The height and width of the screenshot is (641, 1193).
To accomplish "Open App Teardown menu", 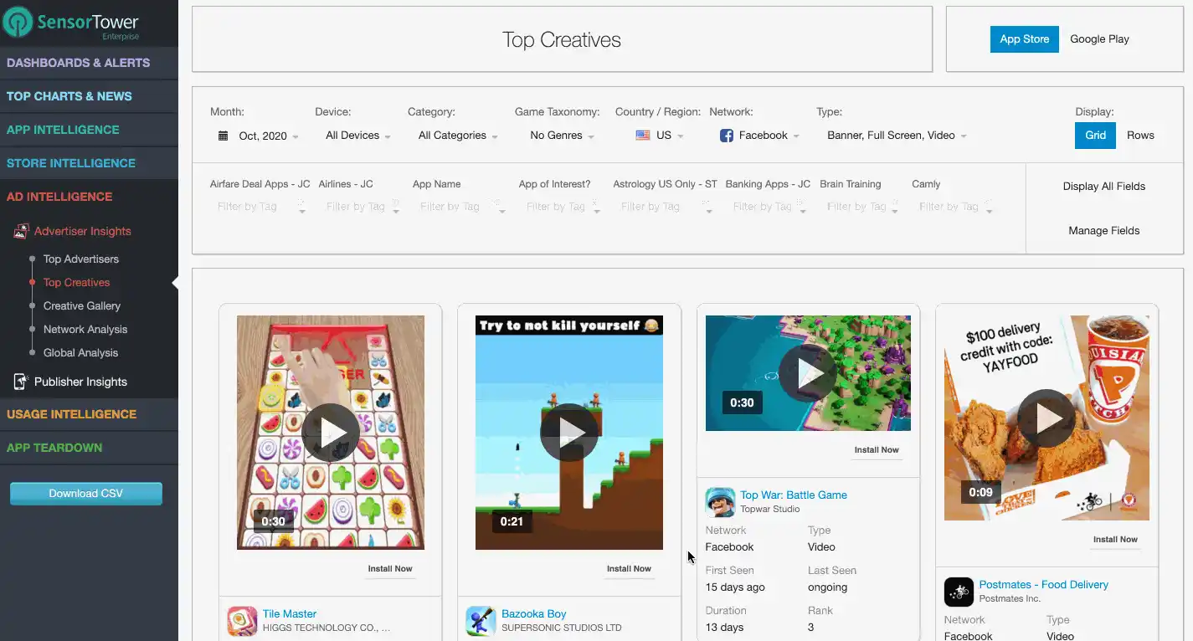I will 89,448.
